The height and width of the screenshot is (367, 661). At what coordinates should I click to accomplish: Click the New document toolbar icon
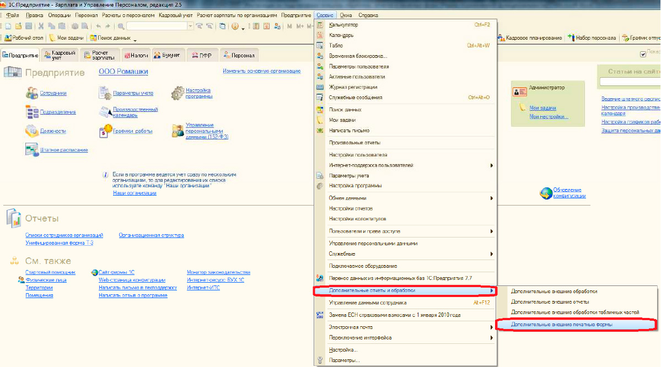coord(8,26)
